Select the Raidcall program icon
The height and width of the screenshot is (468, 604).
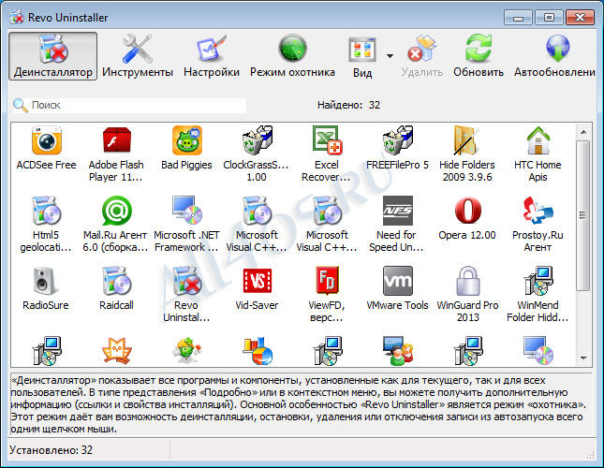pyautogui.click(x=116, y=281)
